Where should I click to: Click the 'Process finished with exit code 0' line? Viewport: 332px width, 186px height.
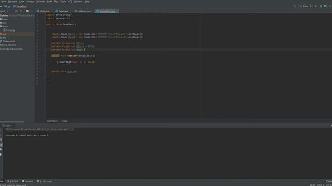[x=26, y=135]
